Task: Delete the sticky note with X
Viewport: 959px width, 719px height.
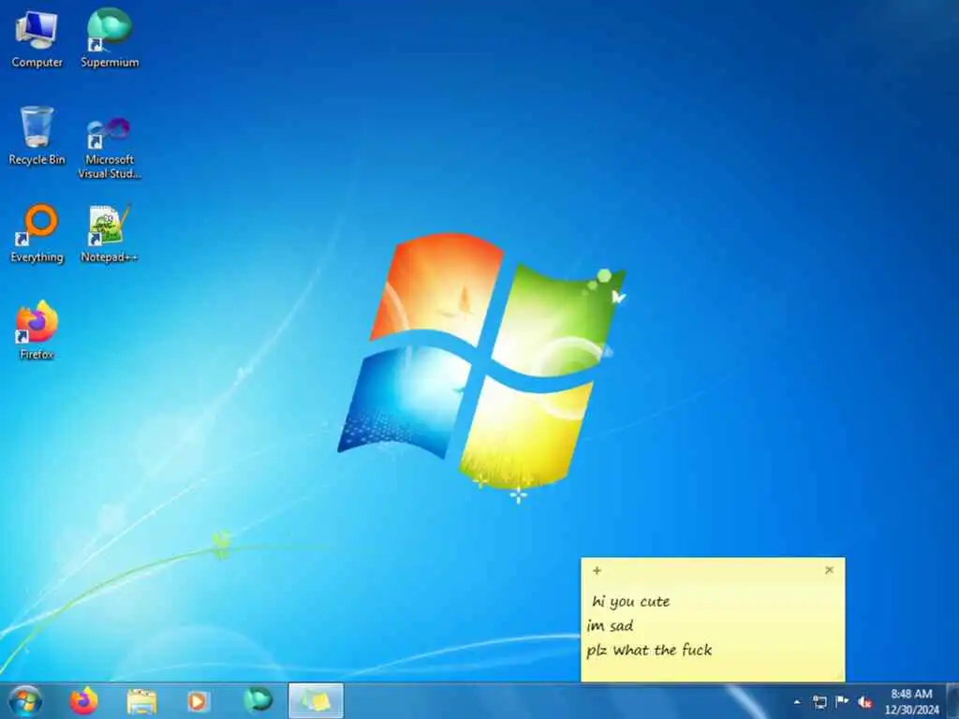Action: point(830,570)
